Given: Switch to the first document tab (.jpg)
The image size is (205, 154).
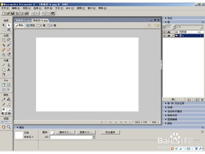Looking at the screenshot, I should [x=23, y=21].
